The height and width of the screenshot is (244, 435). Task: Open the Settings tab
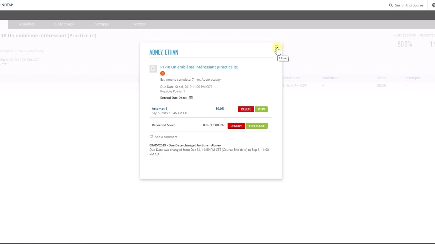[102, 24]
